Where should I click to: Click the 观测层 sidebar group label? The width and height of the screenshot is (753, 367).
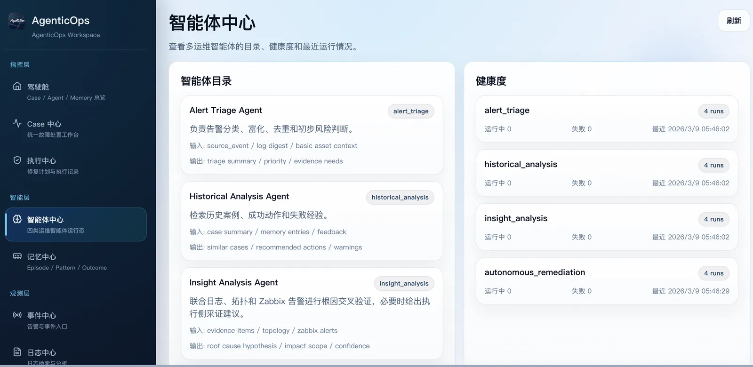(x=20, y=293)
